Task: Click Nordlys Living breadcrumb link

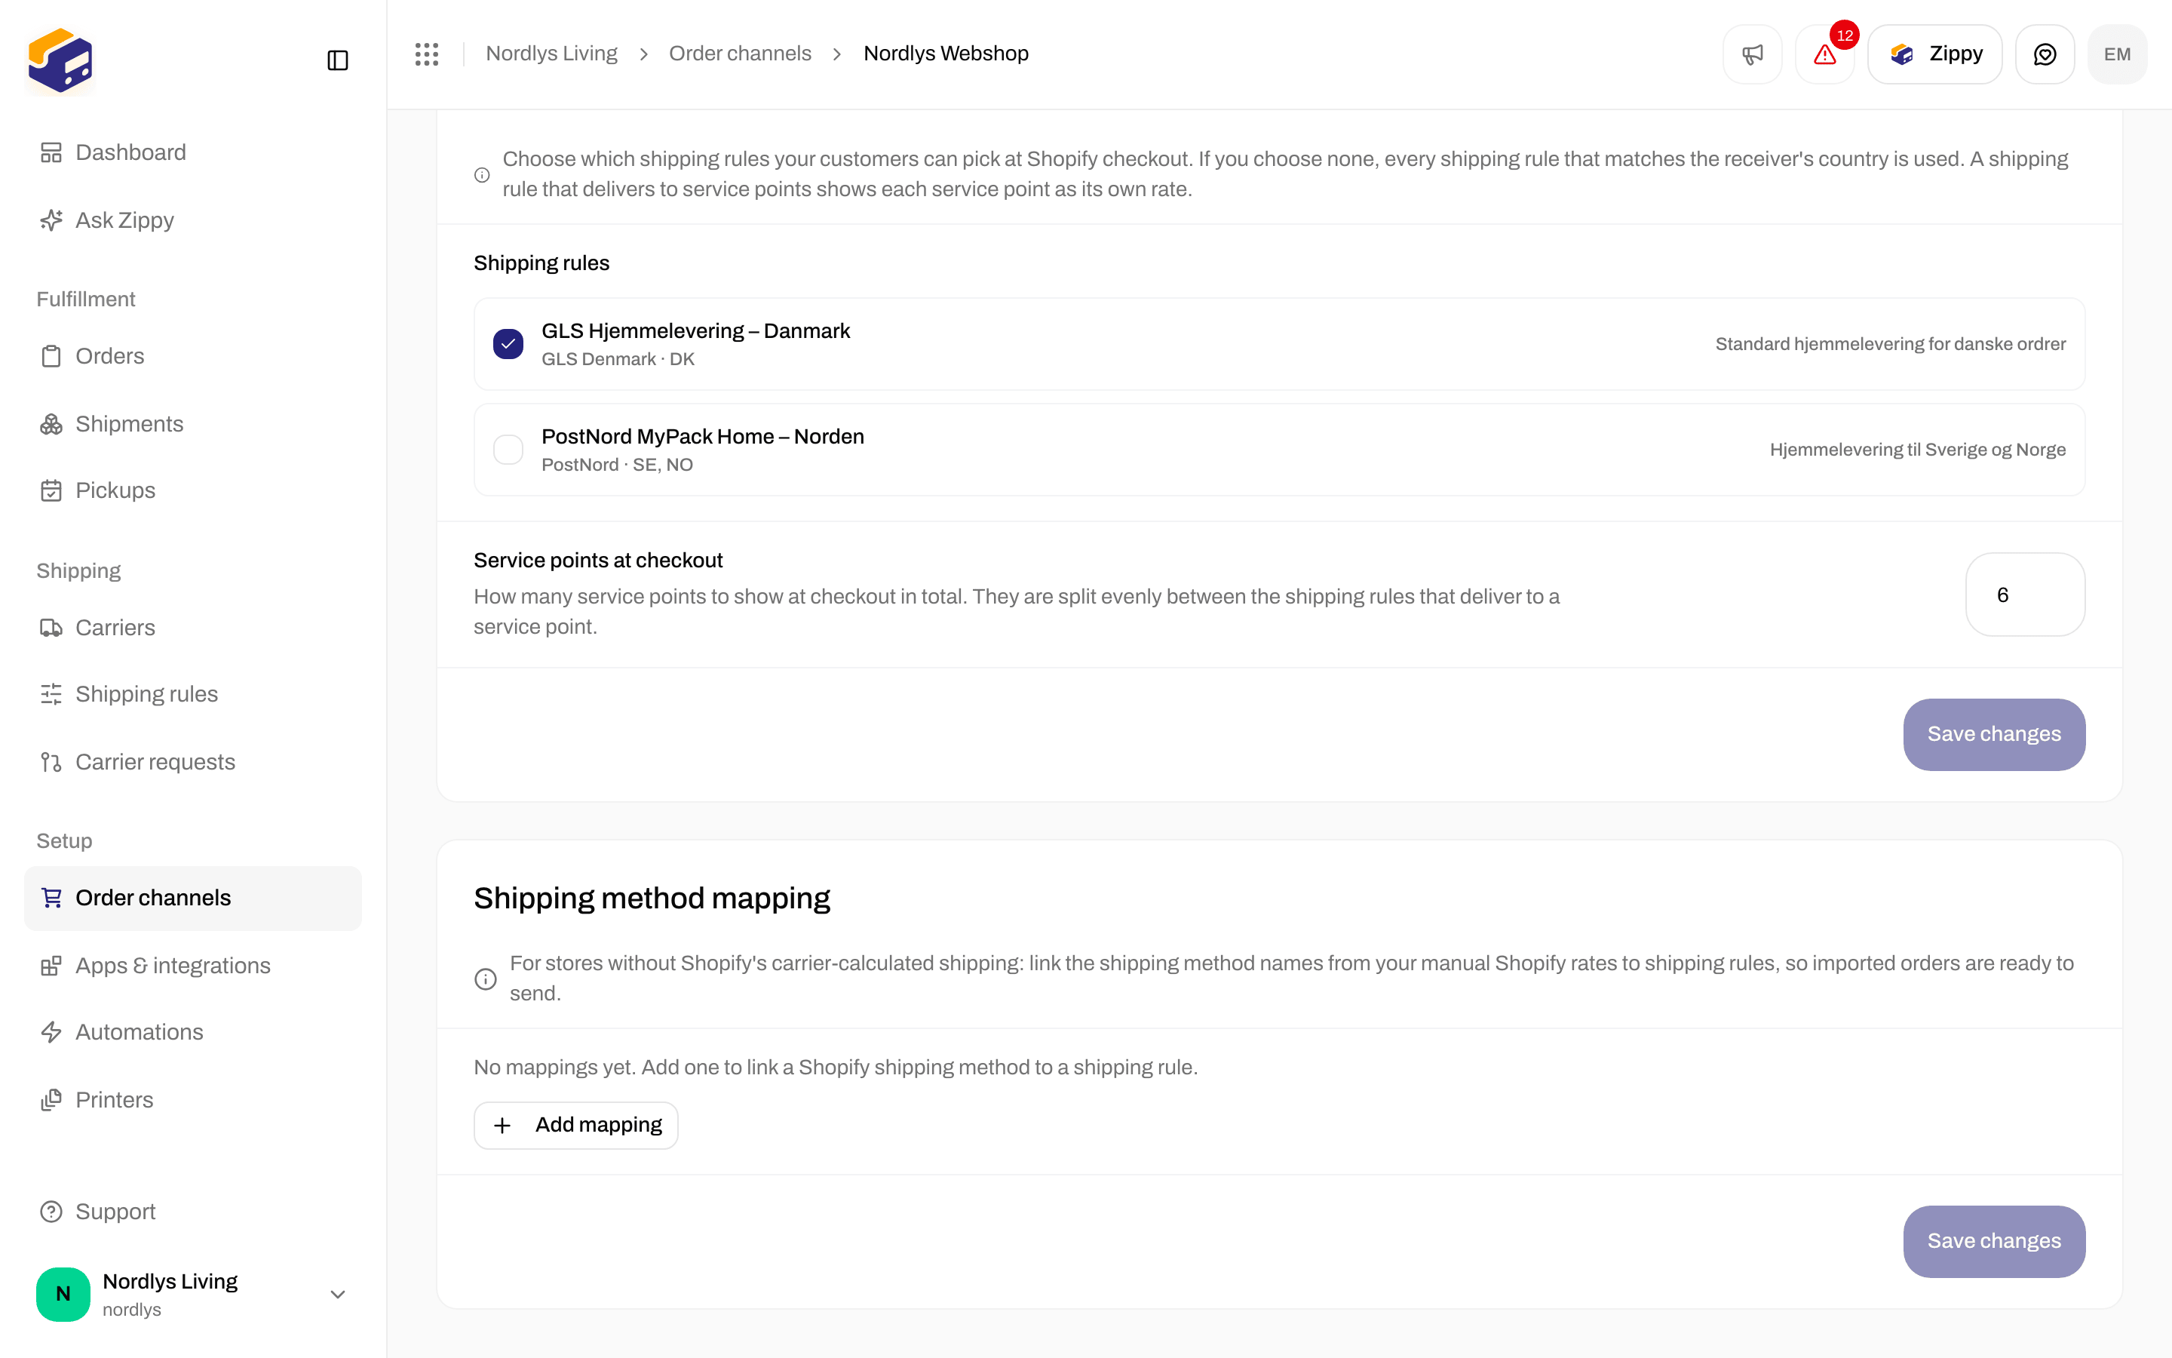Action: tap(551, 54)
